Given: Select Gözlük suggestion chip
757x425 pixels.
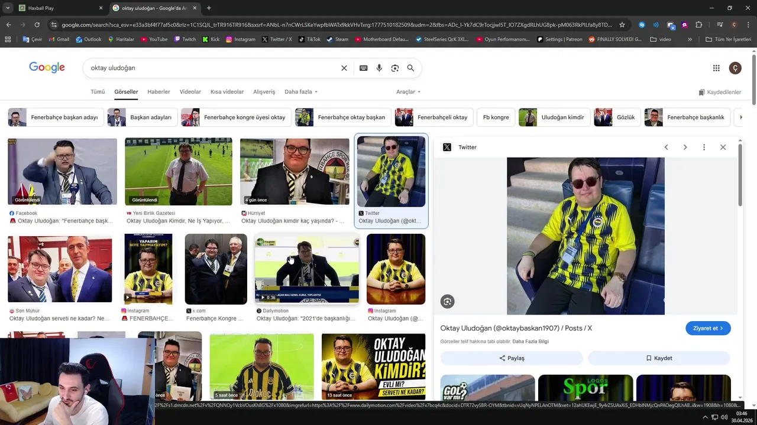Looking at the screenshot, I should 617,117.
